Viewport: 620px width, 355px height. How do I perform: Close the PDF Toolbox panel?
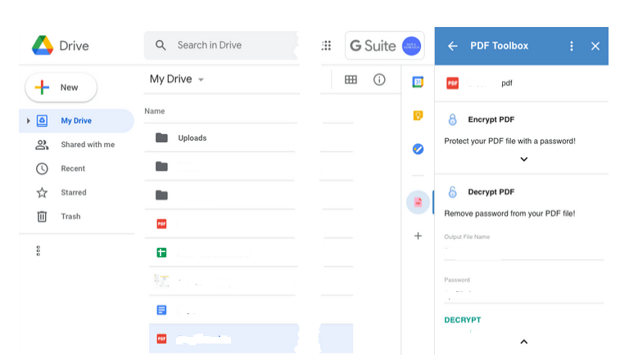595,46
